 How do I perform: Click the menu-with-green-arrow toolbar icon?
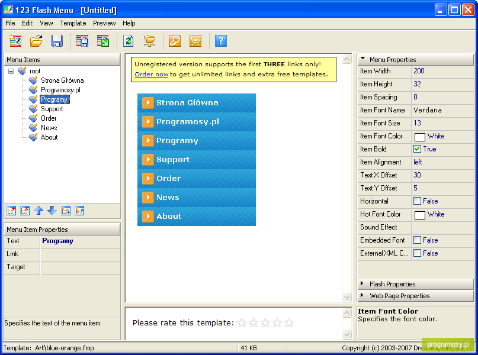pyautogui.click(x=103, y=41)
